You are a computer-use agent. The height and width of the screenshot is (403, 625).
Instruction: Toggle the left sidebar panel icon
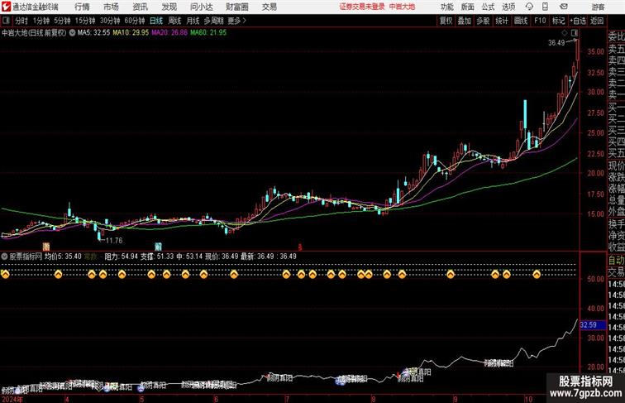coord(6,21)
